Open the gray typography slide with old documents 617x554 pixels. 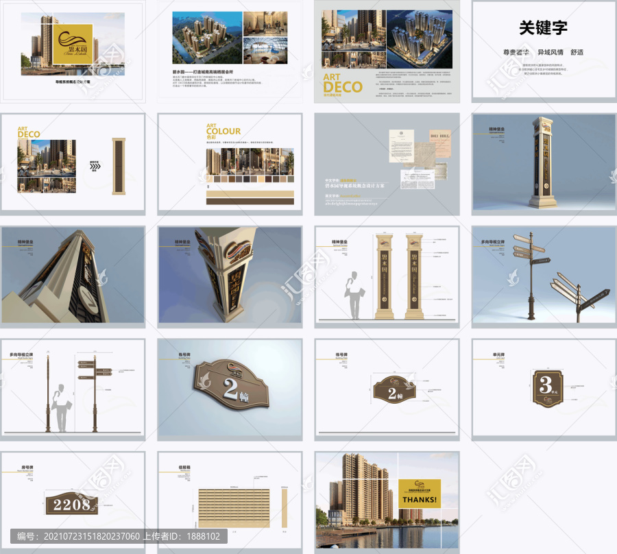[387, 164]
